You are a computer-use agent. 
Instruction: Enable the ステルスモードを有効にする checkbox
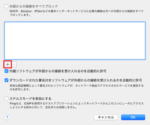[7, 99]
